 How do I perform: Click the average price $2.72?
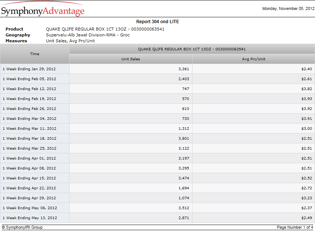[x=307, y=188]
